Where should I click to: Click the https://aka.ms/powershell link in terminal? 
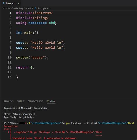19,114
